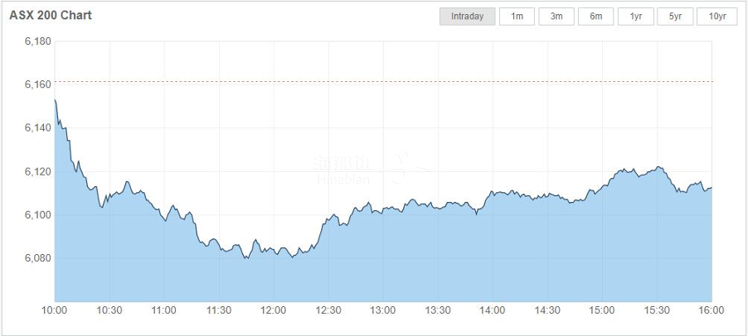The image size is (748, 336).
Task: Switch chart to 1m range
Action: click(x=517, y=17)
